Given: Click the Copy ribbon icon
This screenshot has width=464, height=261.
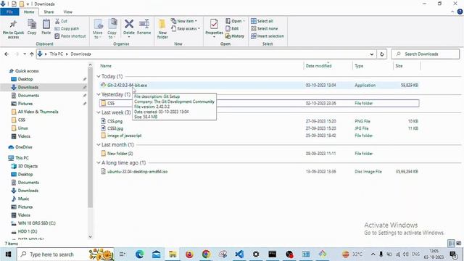Looking at the screenshot, I should 32,27.
